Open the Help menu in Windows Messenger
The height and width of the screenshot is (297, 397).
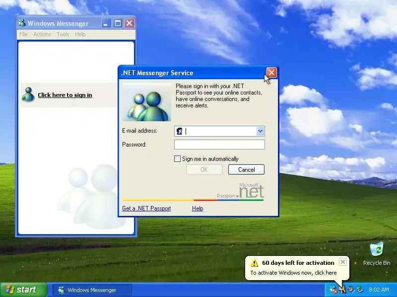pyautogui.click(x=80, y=34)
